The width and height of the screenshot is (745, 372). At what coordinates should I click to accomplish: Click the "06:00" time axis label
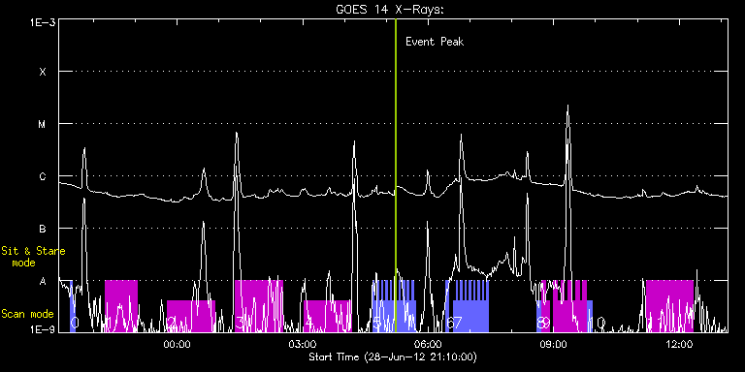pos(428,345)
